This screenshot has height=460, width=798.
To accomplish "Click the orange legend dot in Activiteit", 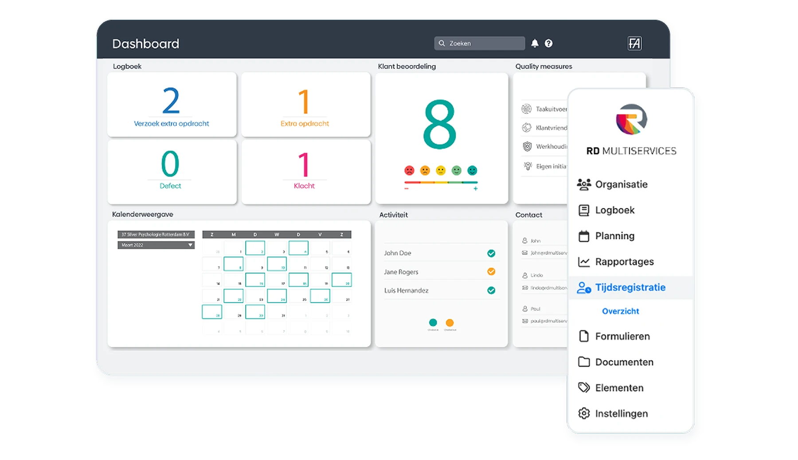I will [x=450, y=323].
